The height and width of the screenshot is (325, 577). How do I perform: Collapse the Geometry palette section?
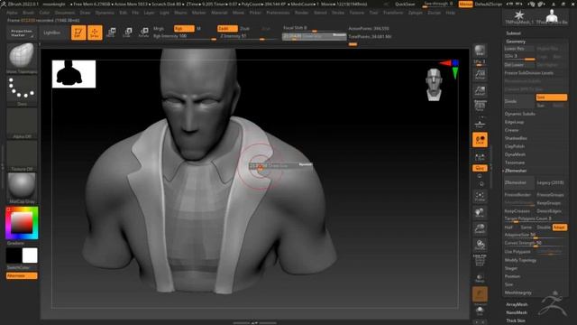click(x=516, y=42)
